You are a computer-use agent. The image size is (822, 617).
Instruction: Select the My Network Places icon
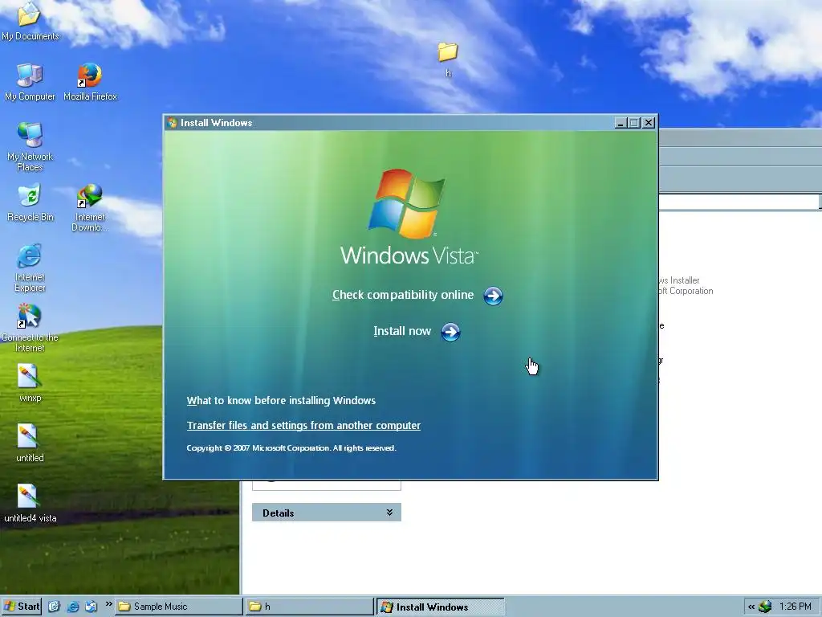[30, 147]
